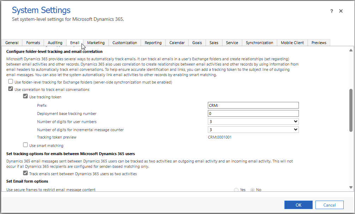Click the vertical scrollbar thumb

(x=351, y=110)
